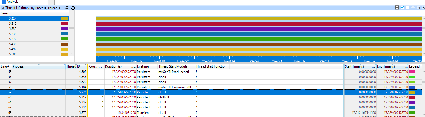
Task: Open the view editor gear icon
Action: [x=73, y=8]
